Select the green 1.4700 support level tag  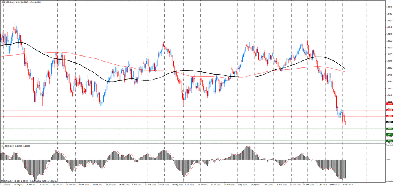click(x=388, y=140)
